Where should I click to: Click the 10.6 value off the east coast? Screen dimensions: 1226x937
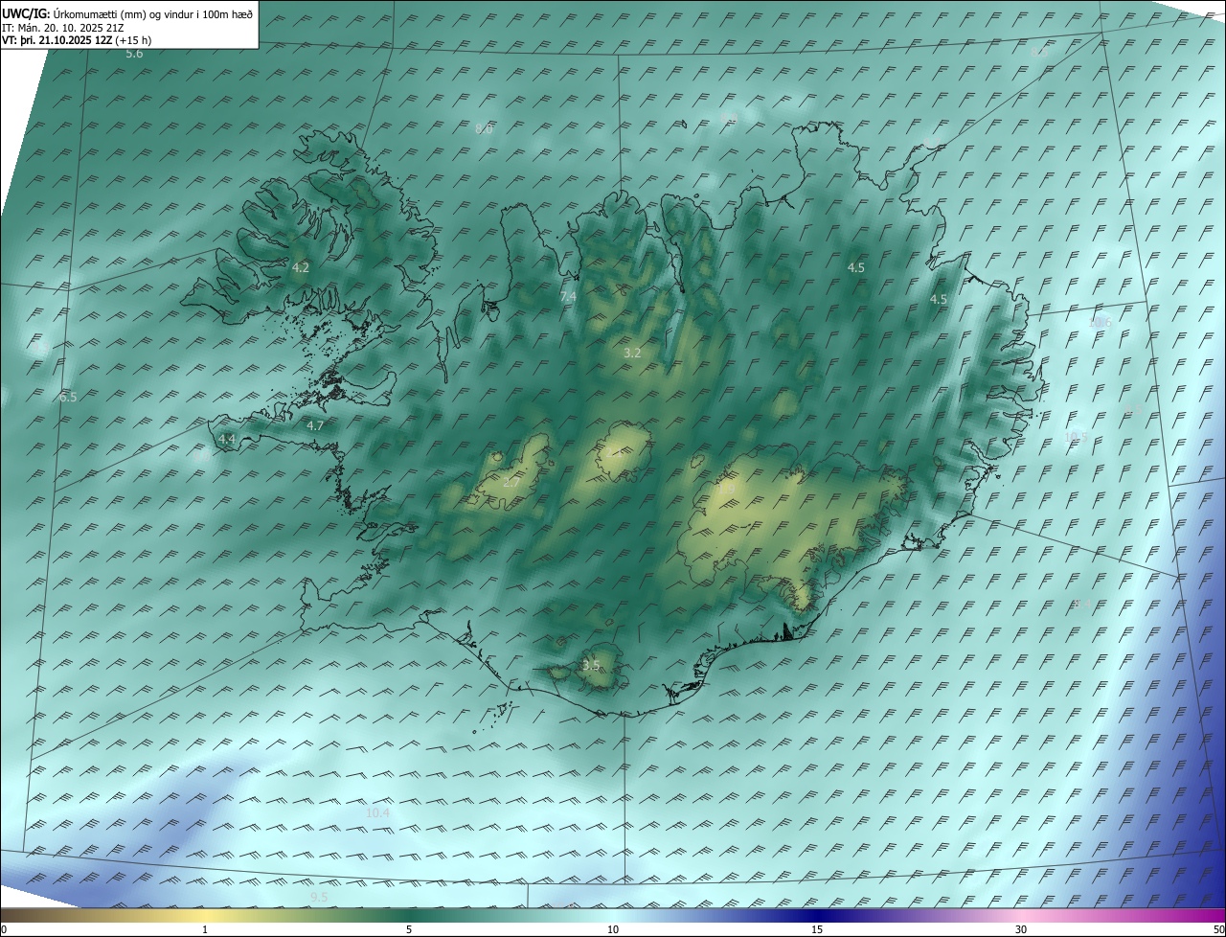[x=1100, y=322]
